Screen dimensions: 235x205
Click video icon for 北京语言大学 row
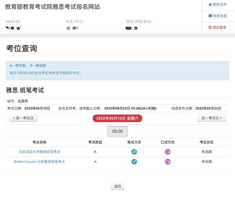point(168,152)
